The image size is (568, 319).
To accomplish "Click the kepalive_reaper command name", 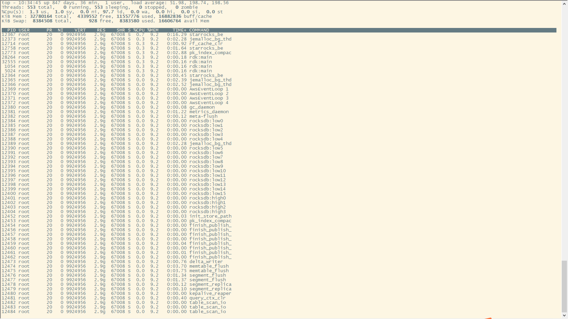I will pyautogui.click(x=210, y=293).
